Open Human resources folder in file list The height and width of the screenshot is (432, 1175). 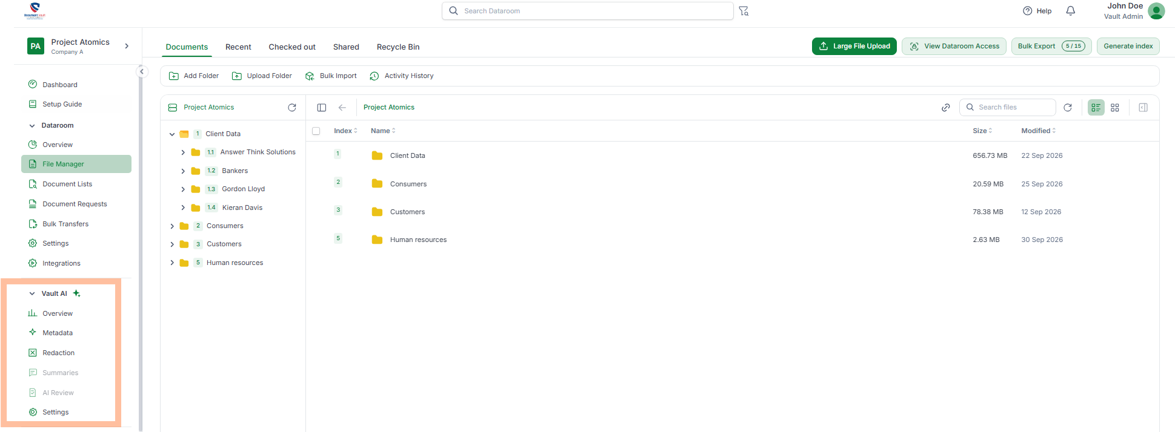point(418,240)
